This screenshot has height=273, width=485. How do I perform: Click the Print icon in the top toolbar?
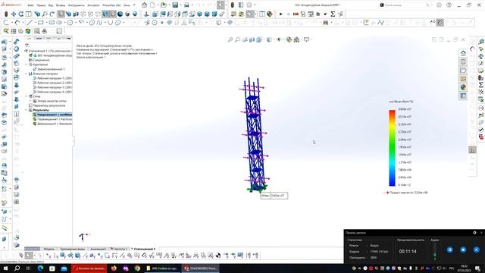(x=186, y=5)
